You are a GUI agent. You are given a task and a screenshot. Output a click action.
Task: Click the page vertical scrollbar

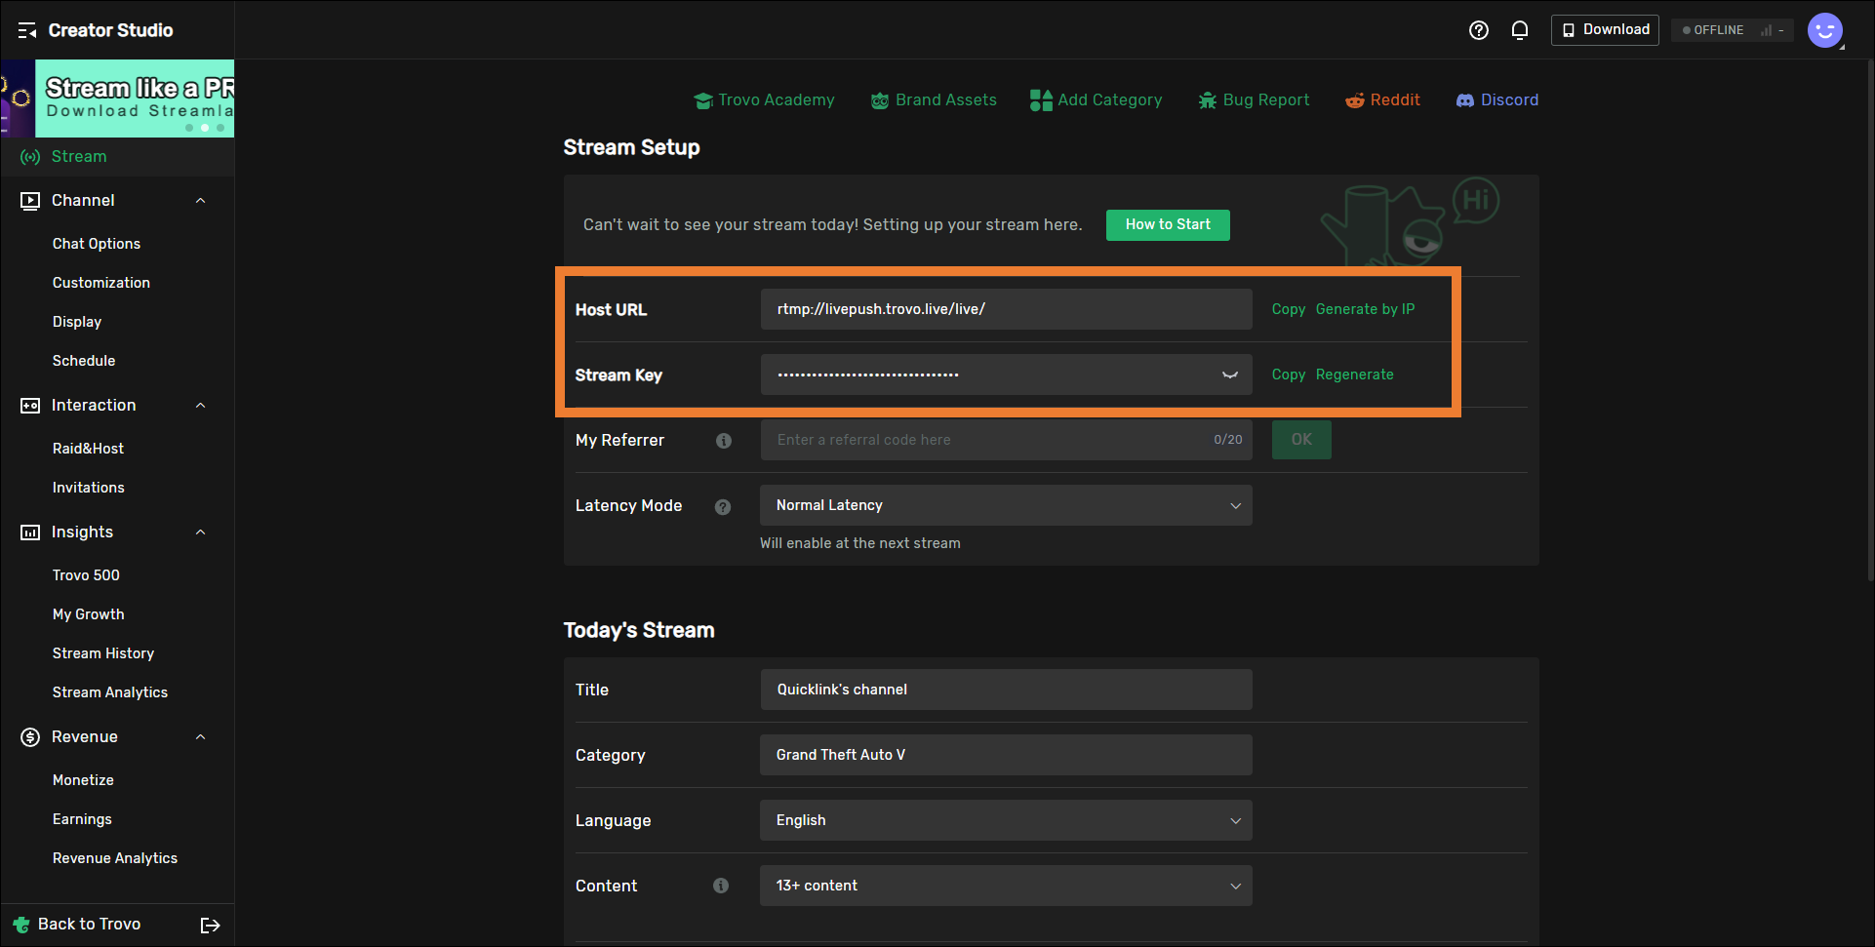1869,322
